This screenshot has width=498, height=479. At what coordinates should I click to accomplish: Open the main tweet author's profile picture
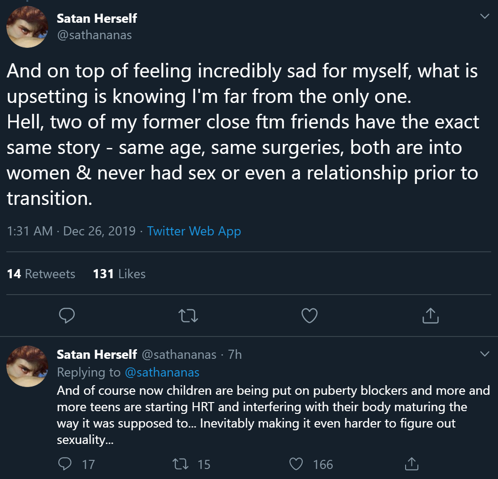pos(27,27)
